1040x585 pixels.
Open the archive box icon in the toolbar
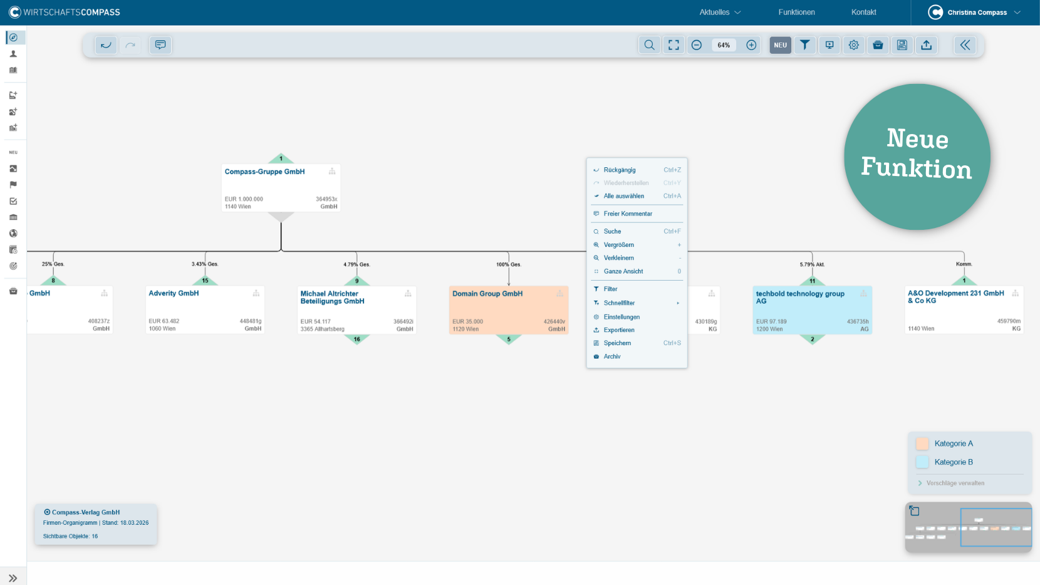coord(878,45)
